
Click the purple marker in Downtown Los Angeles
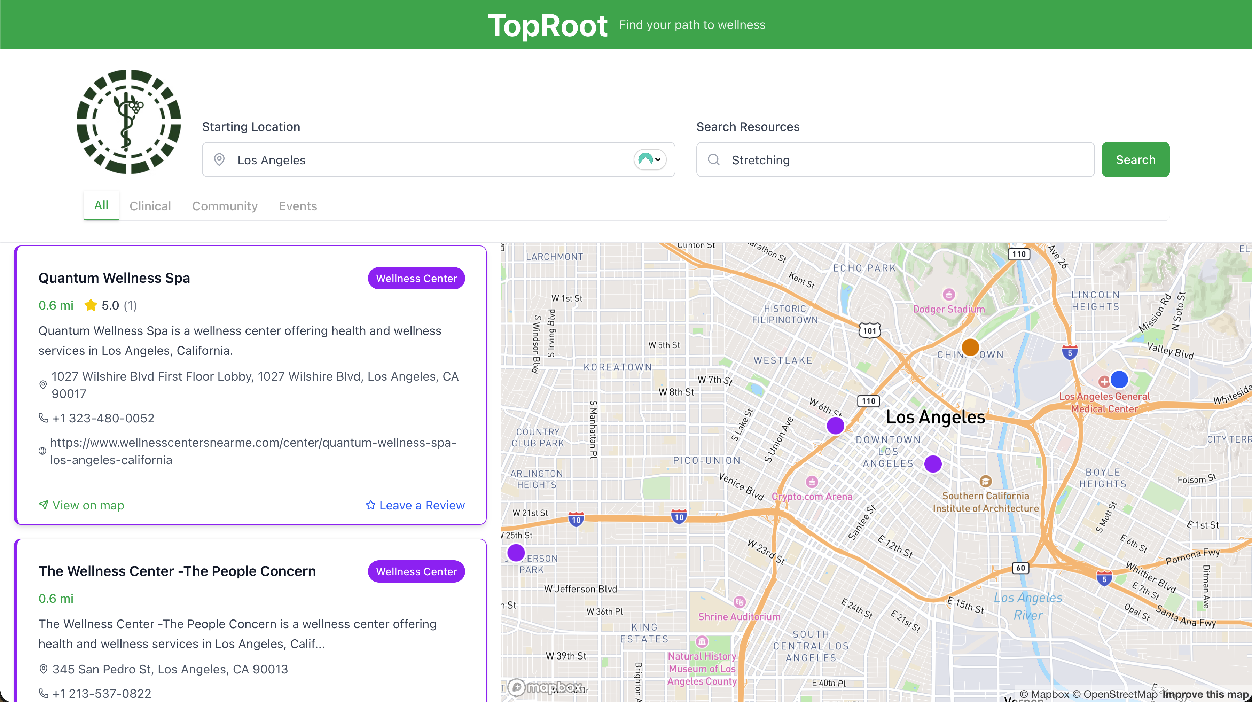[x=933, y=464]
